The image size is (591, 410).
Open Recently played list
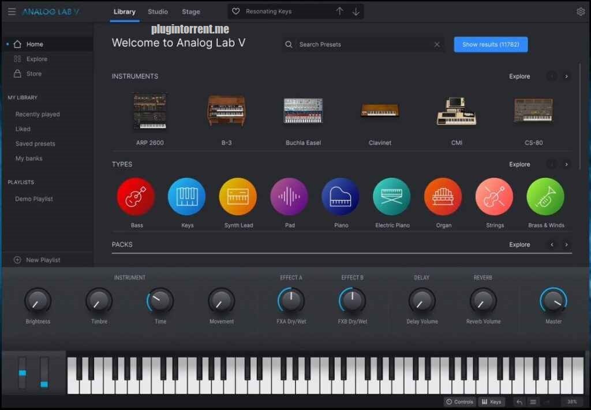tap(38, 114)
